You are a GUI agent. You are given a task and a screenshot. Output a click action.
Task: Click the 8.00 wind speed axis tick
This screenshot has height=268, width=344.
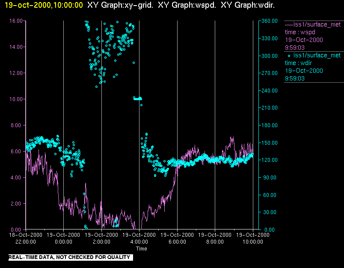(17, 125)
